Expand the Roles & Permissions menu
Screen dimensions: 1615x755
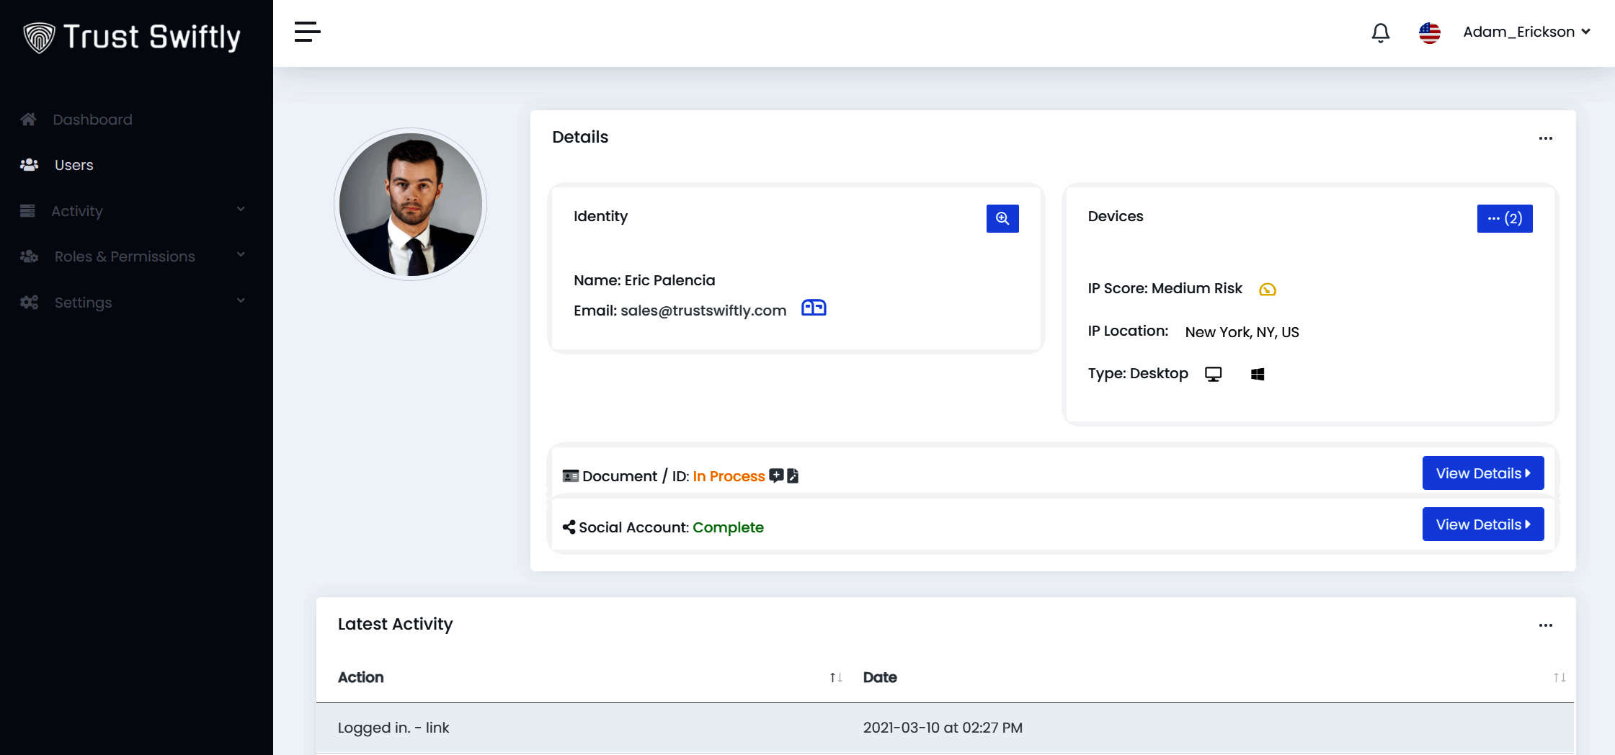click(x=133, y=256)
